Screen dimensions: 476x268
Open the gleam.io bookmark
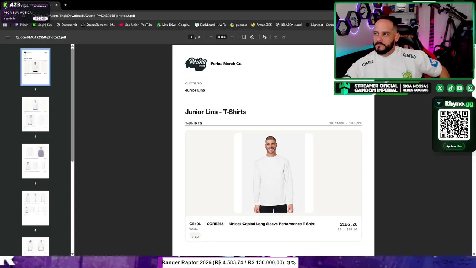239,25
